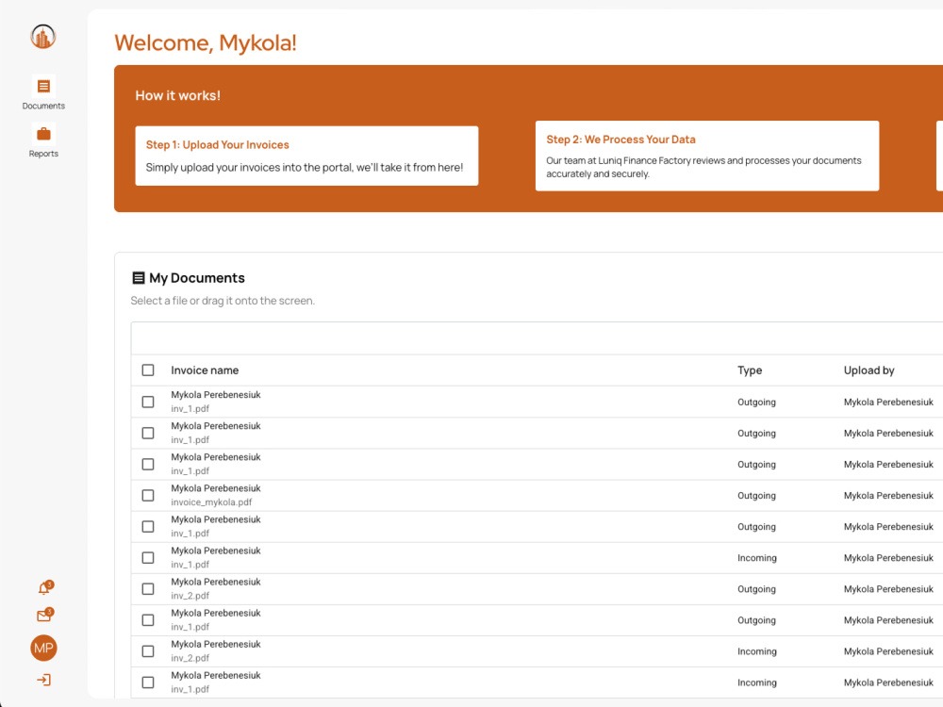Click the empty toolbar bar above the table
The width and height of the screenshot is (943, 707).
click(538, 338)
